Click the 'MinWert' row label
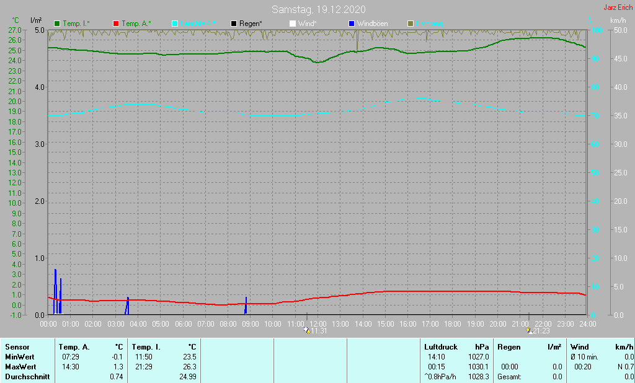 19,357
